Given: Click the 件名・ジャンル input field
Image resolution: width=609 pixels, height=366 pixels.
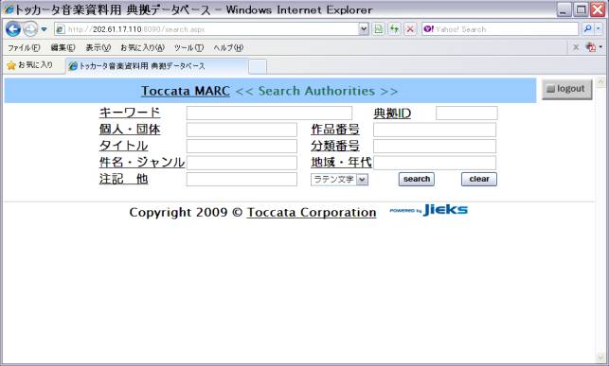Looking at the screenshot, I should click(242, 163).
